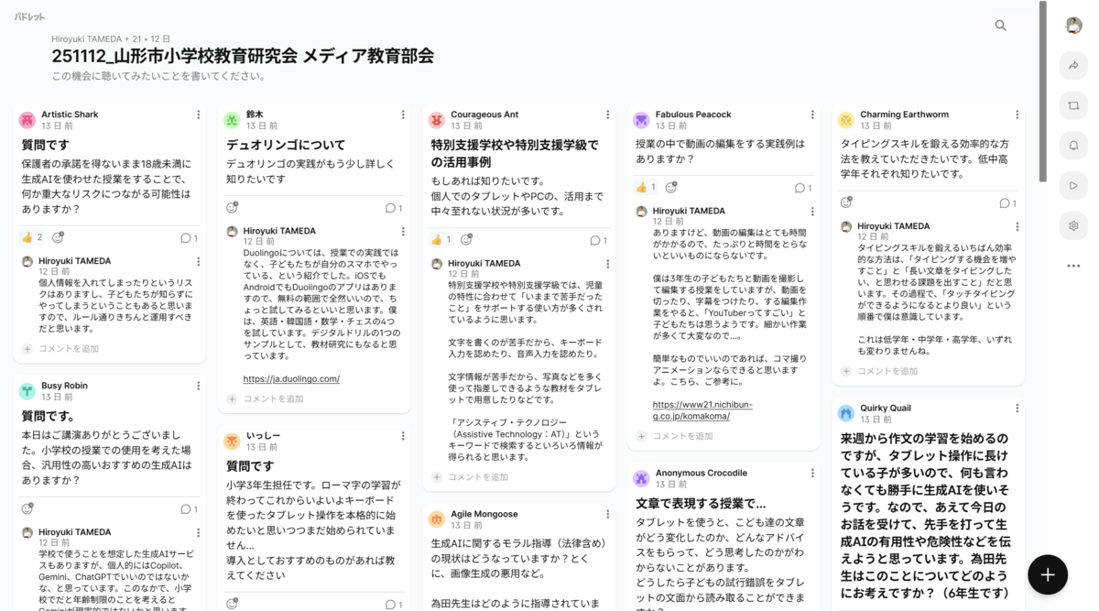Click the Artistic Shark avatar icon

[x=27, y=120]
